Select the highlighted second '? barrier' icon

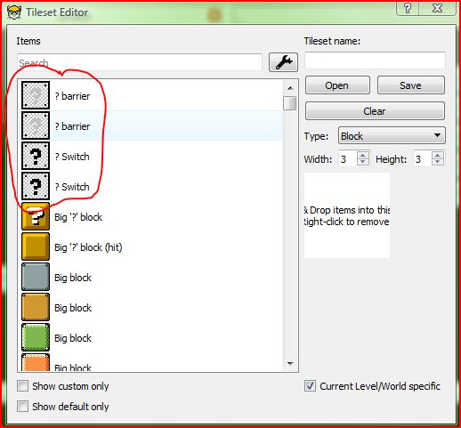(x=36, y=125)
